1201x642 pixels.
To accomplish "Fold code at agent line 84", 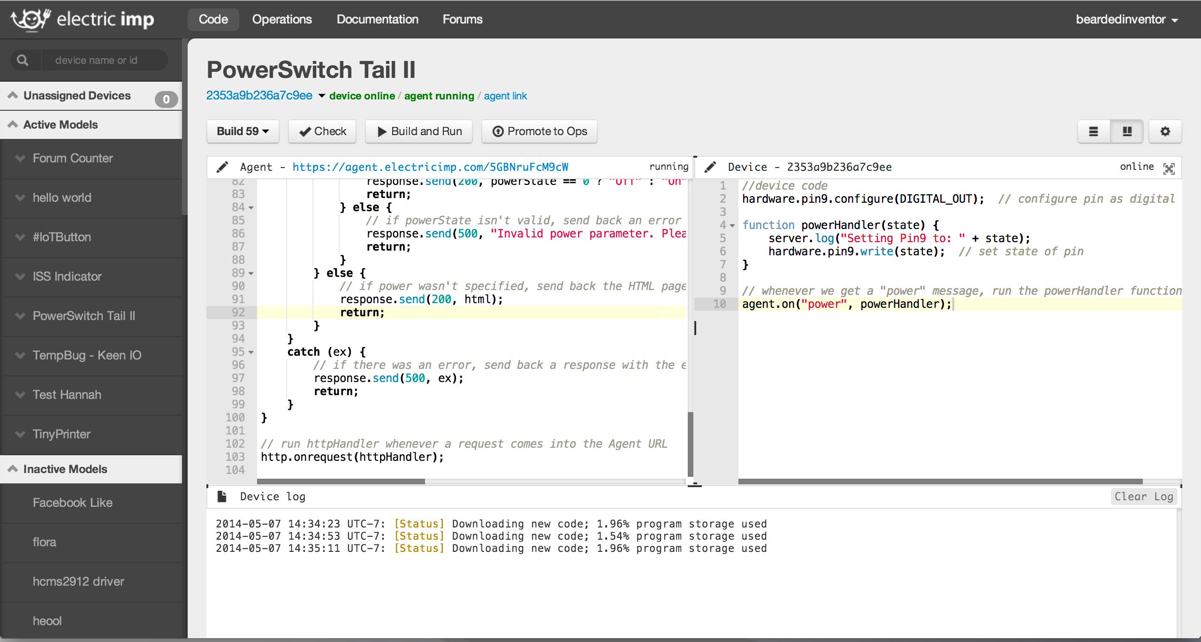I will (251, 207).
